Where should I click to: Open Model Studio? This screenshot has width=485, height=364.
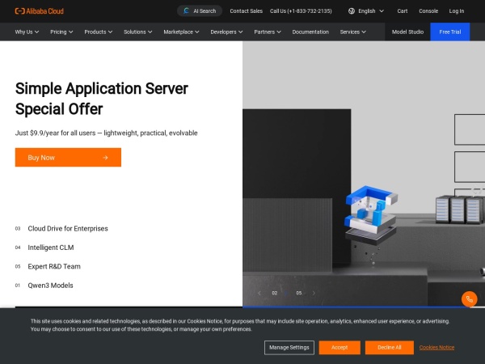[x=407, y=32]
